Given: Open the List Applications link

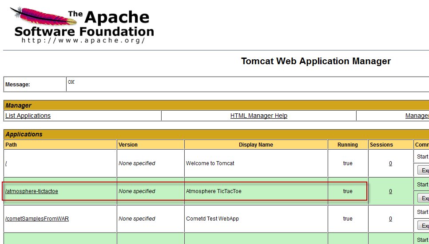Looking at the screenshot, I should pos(28,116).
